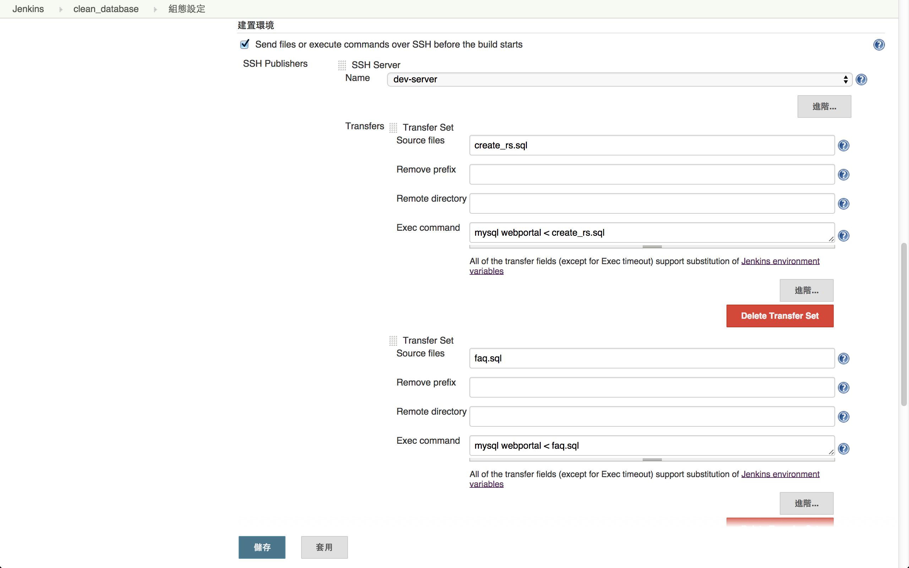Open help for second Remove prefix field
The width and height of the screenshot is (909, 568).
pos(844,388)
